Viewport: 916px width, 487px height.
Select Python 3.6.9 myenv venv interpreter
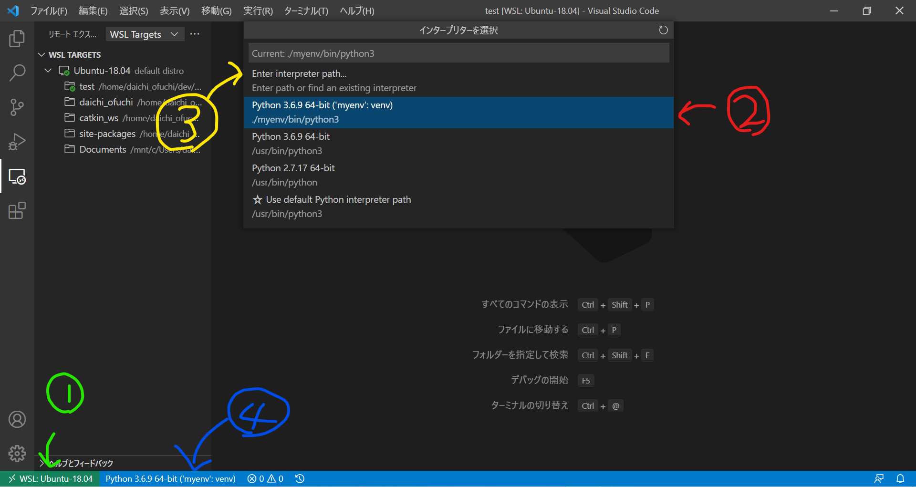[458, 112]
